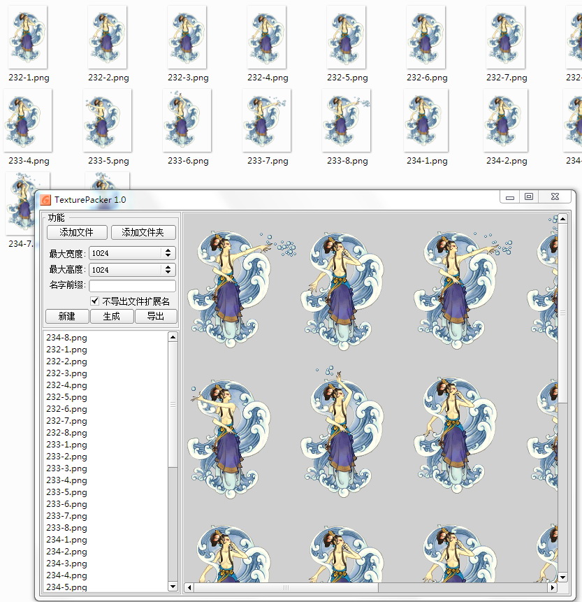Select 233-7.png thumbnail in the folder window
The height and width of the screenshot is (602, 582).
[x=267, y=120]
